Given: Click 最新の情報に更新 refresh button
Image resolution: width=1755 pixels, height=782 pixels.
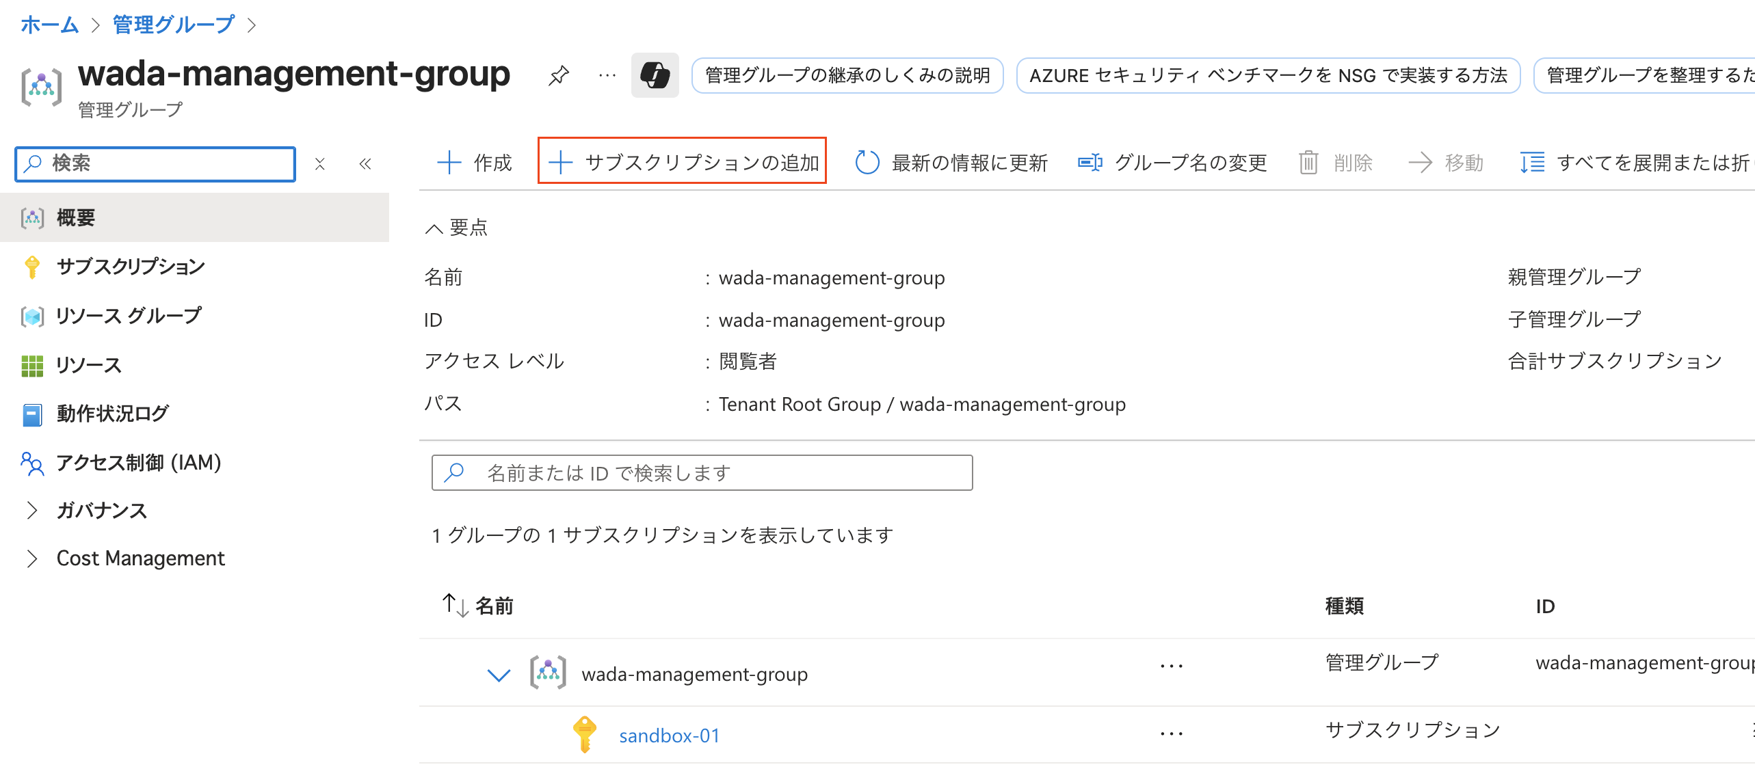Looking at the screenshot, I should pos(951,163).
